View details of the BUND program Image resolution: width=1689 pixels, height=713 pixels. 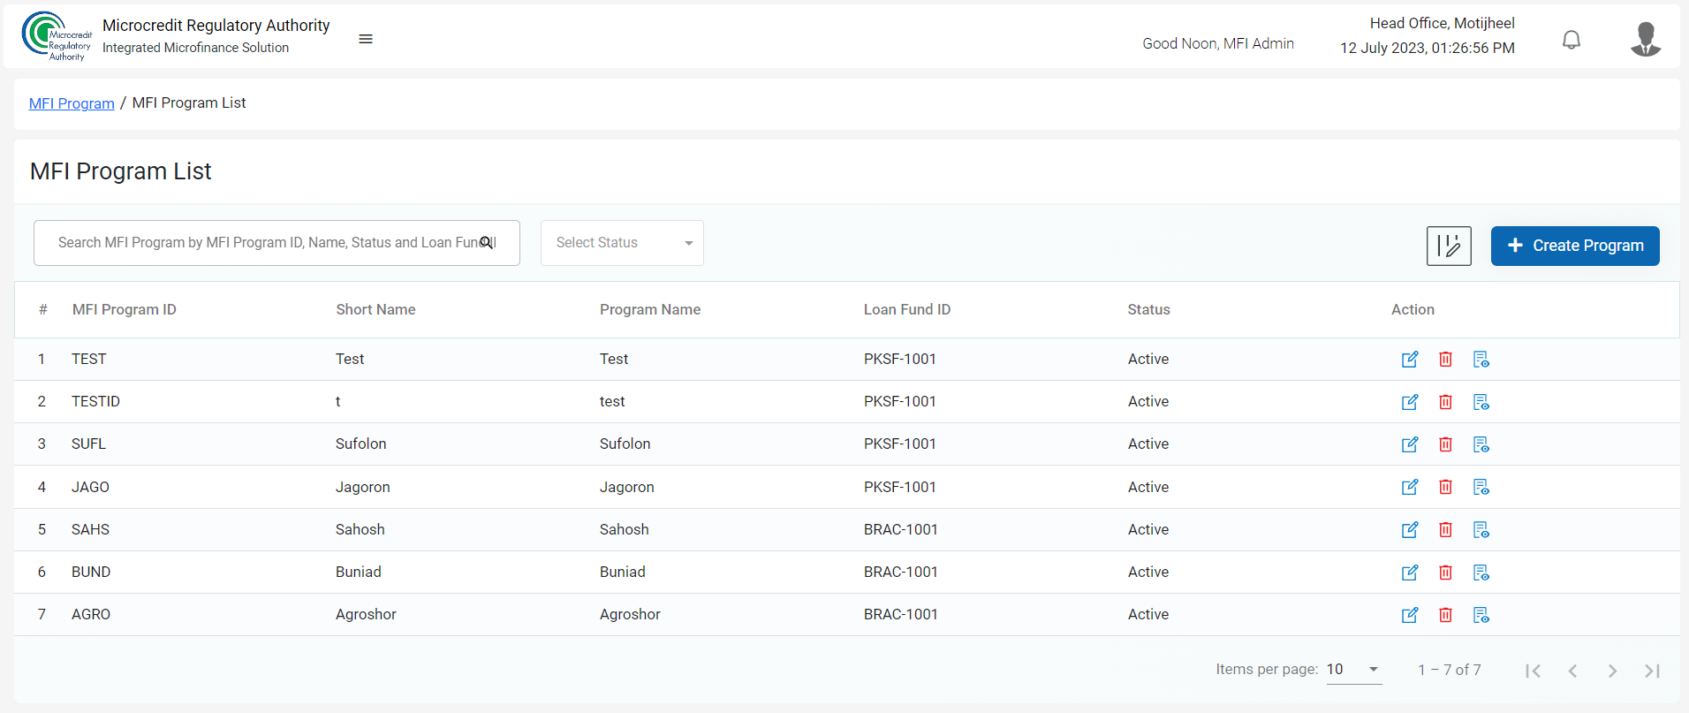click(x=1481, y=573)
